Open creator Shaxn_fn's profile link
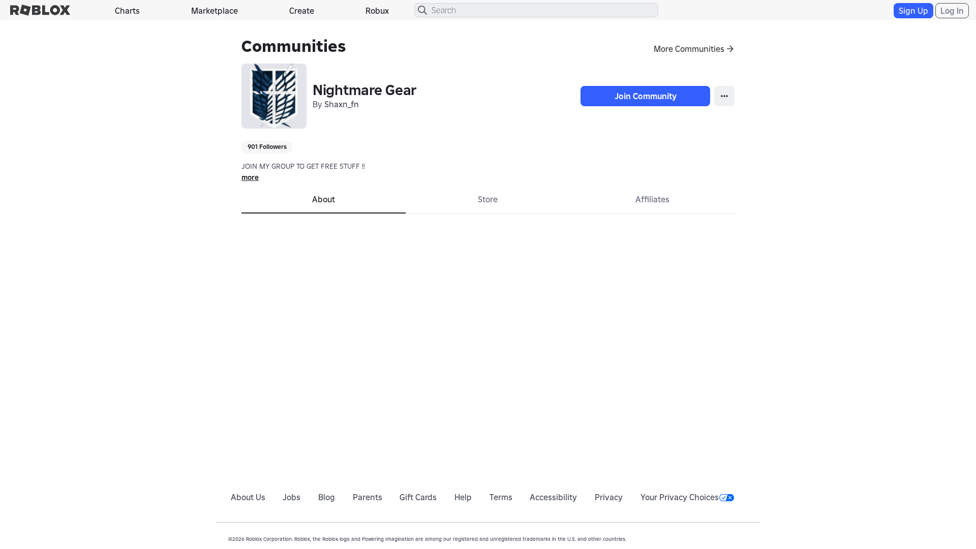The height and width of the screenshot is (549, 976). (x=342, y=104)
